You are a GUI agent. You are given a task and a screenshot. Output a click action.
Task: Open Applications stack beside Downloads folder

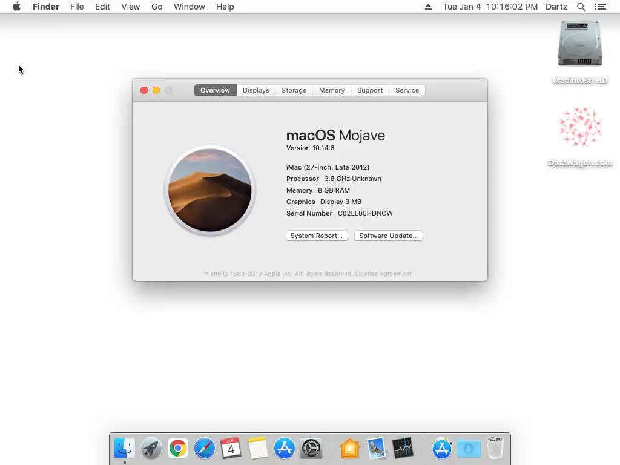[442, 449]
